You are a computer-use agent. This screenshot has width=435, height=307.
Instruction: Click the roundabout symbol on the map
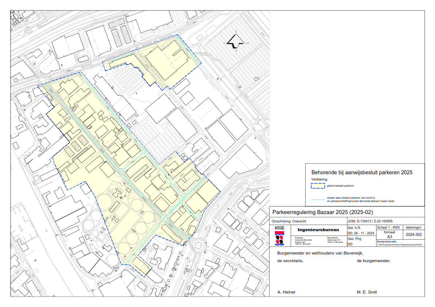tap(199, 245)
